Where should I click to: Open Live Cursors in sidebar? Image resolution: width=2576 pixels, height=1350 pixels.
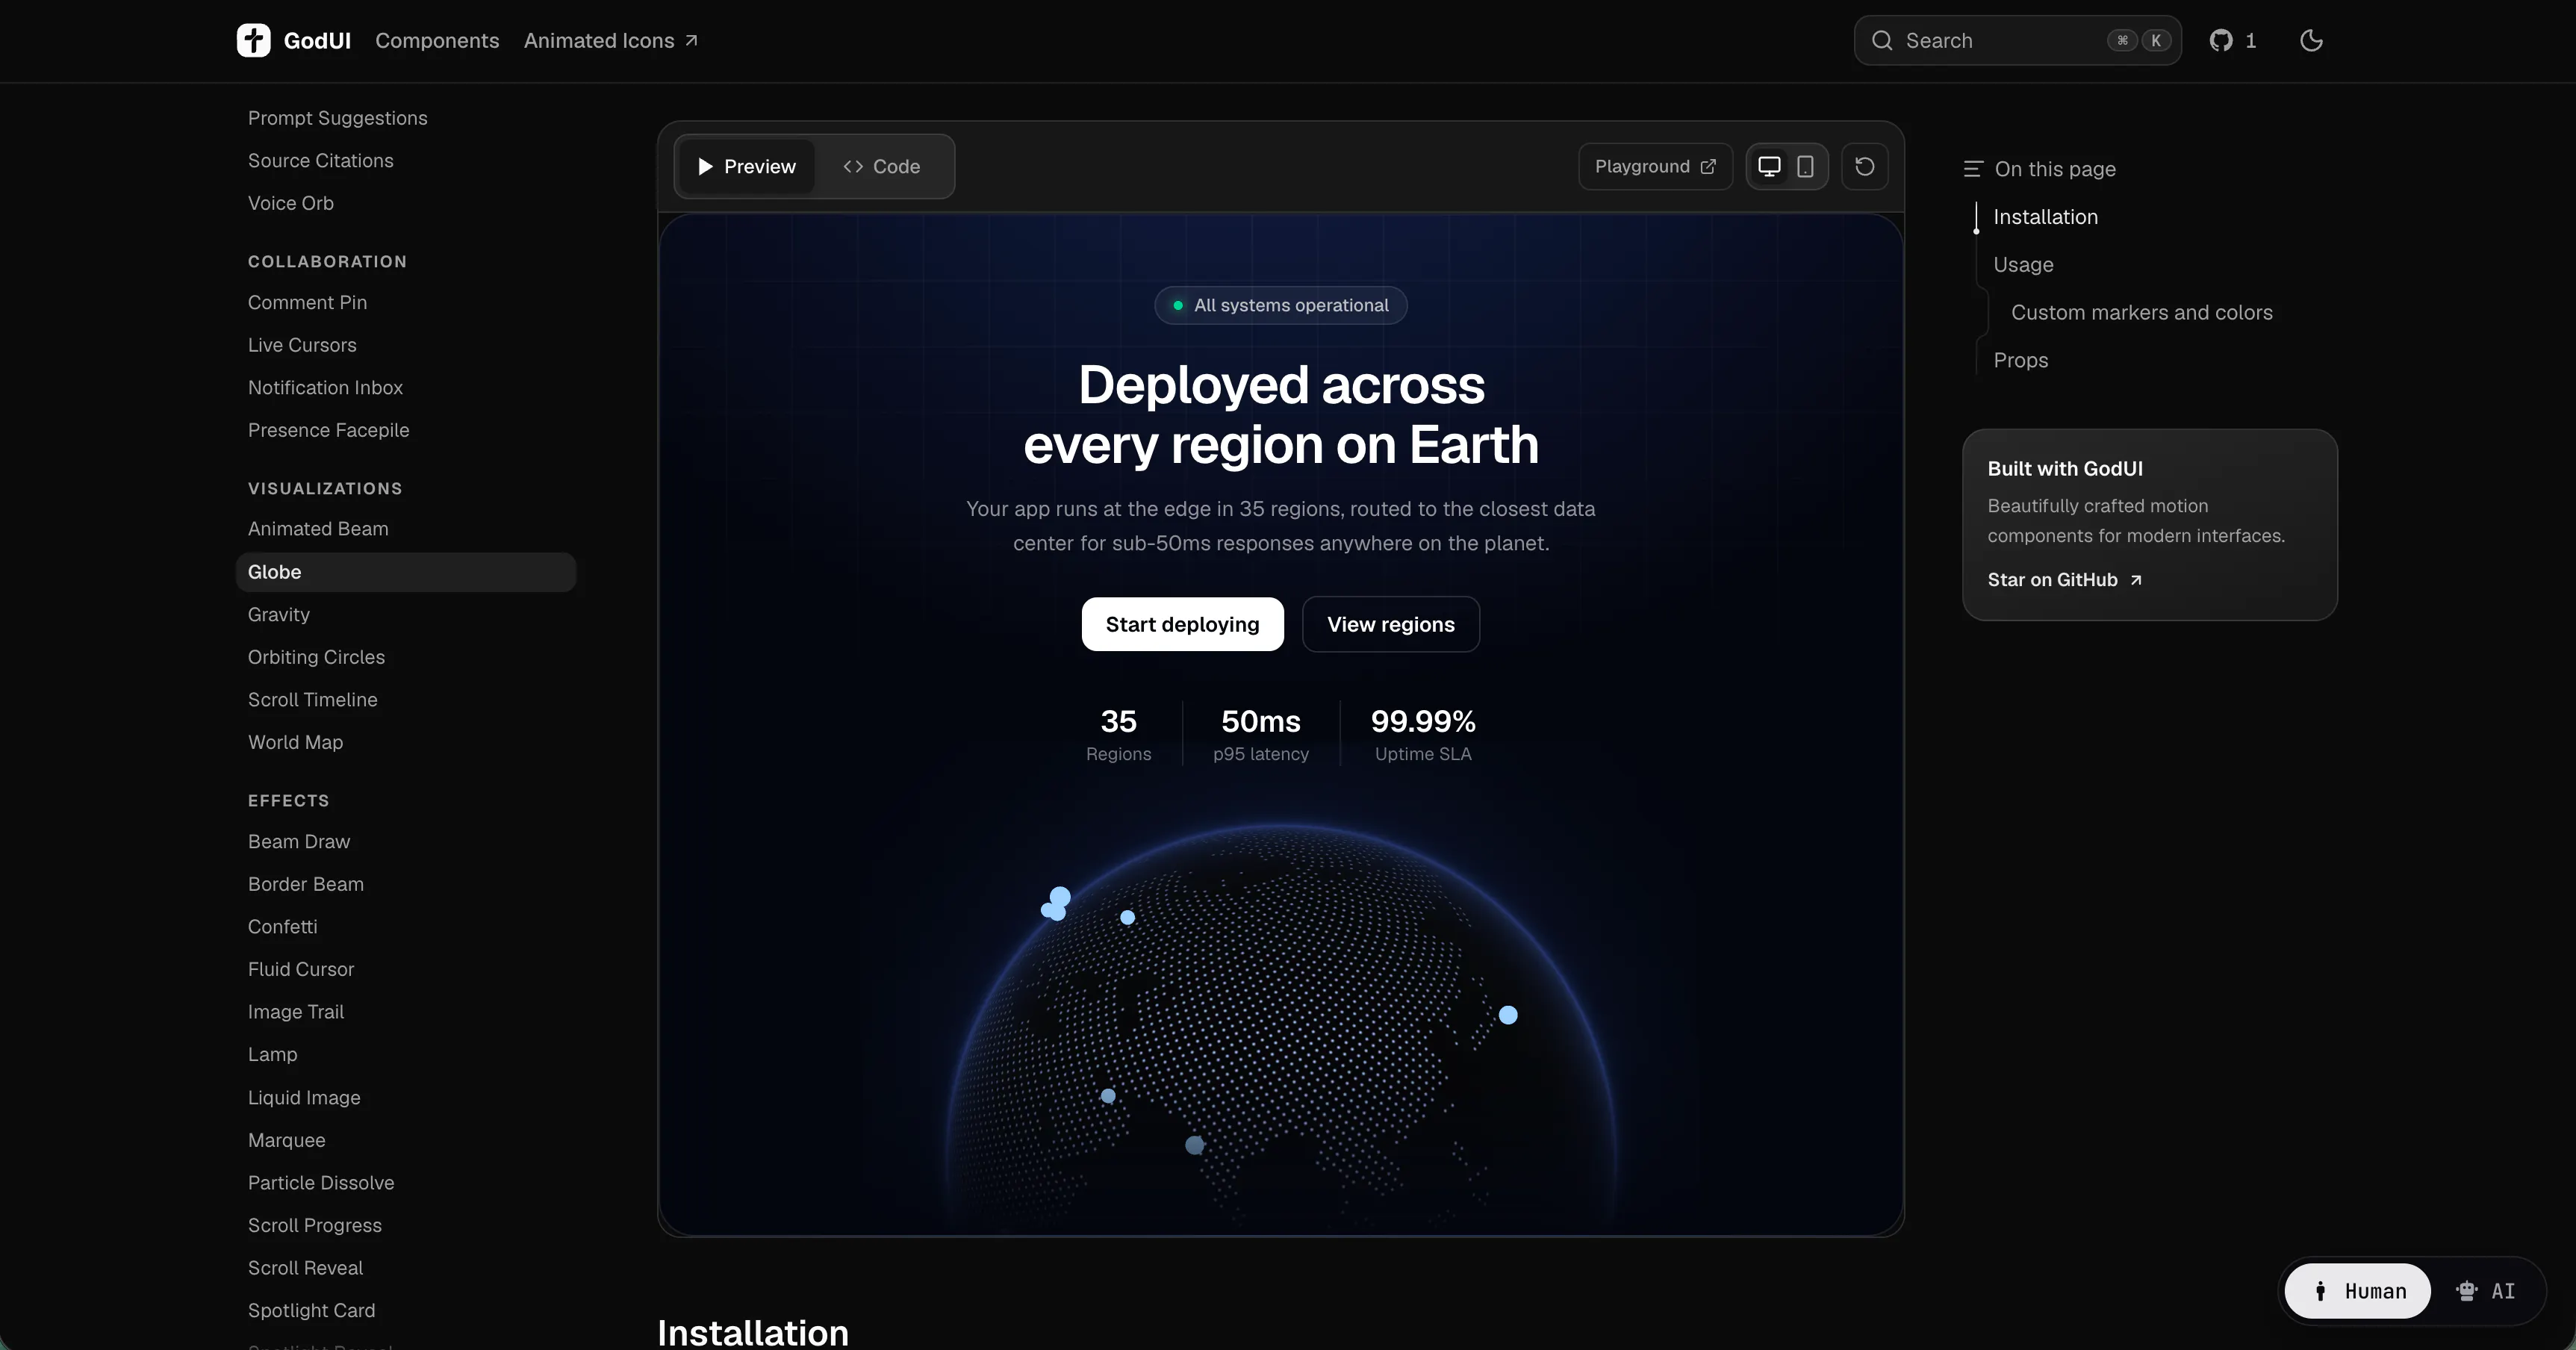pyautogui.click(x=302, y=345)
